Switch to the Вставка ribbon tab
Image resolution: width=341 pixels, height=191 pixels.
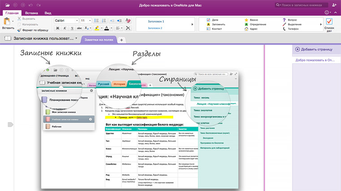coord(31,13)
